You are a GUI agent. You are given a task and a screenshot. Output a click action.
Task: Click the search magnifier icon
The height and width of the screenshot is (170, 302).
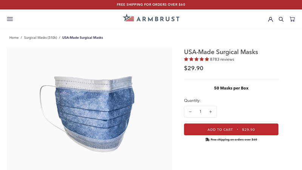tap(281, 19)
